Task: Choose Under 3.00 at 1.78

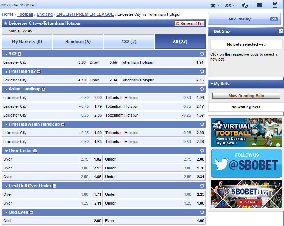Action: [x=155, y=168]
